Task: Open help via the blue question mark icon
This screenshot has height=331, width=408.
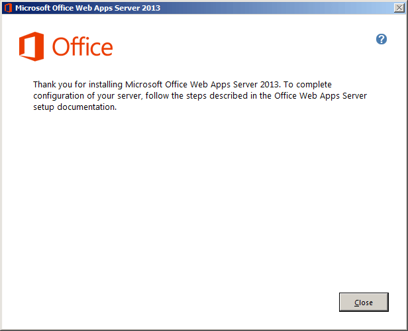Action: click(382, 39)
